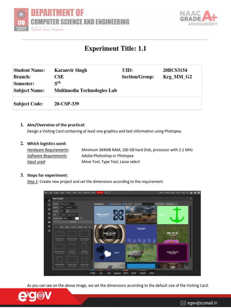Image resolution: width=231 pixels, height=308 pixels.
Task: Click the computer monitor icon in sidebar
Action: point(49,205)
